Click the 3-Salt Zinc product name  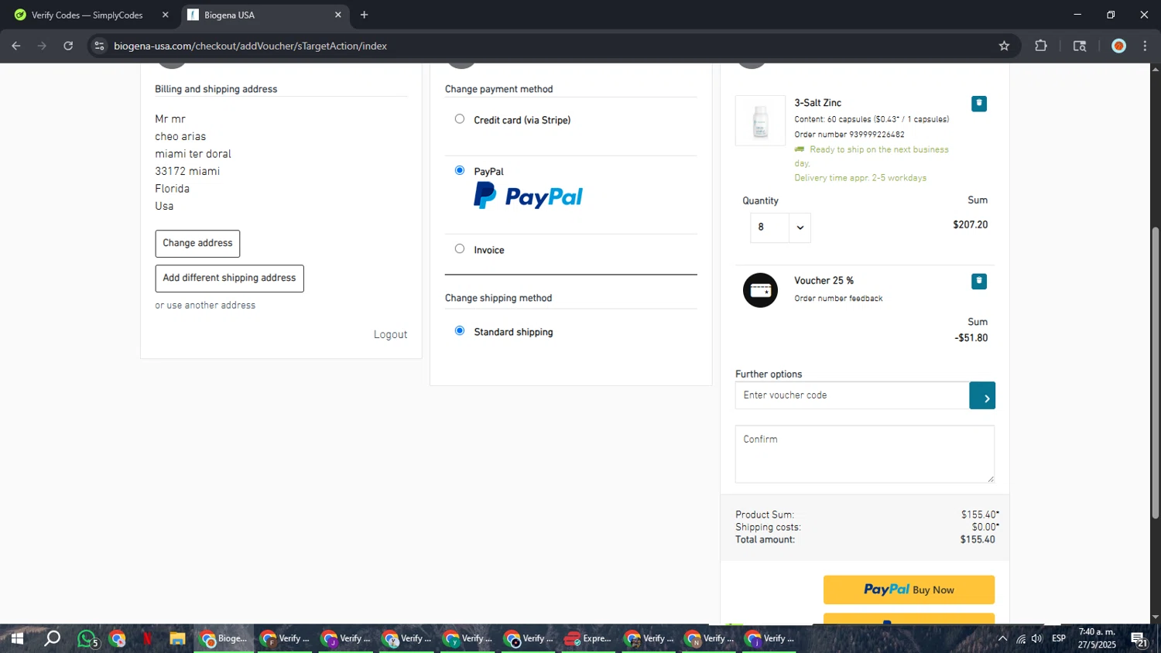[x=817, y=103]
